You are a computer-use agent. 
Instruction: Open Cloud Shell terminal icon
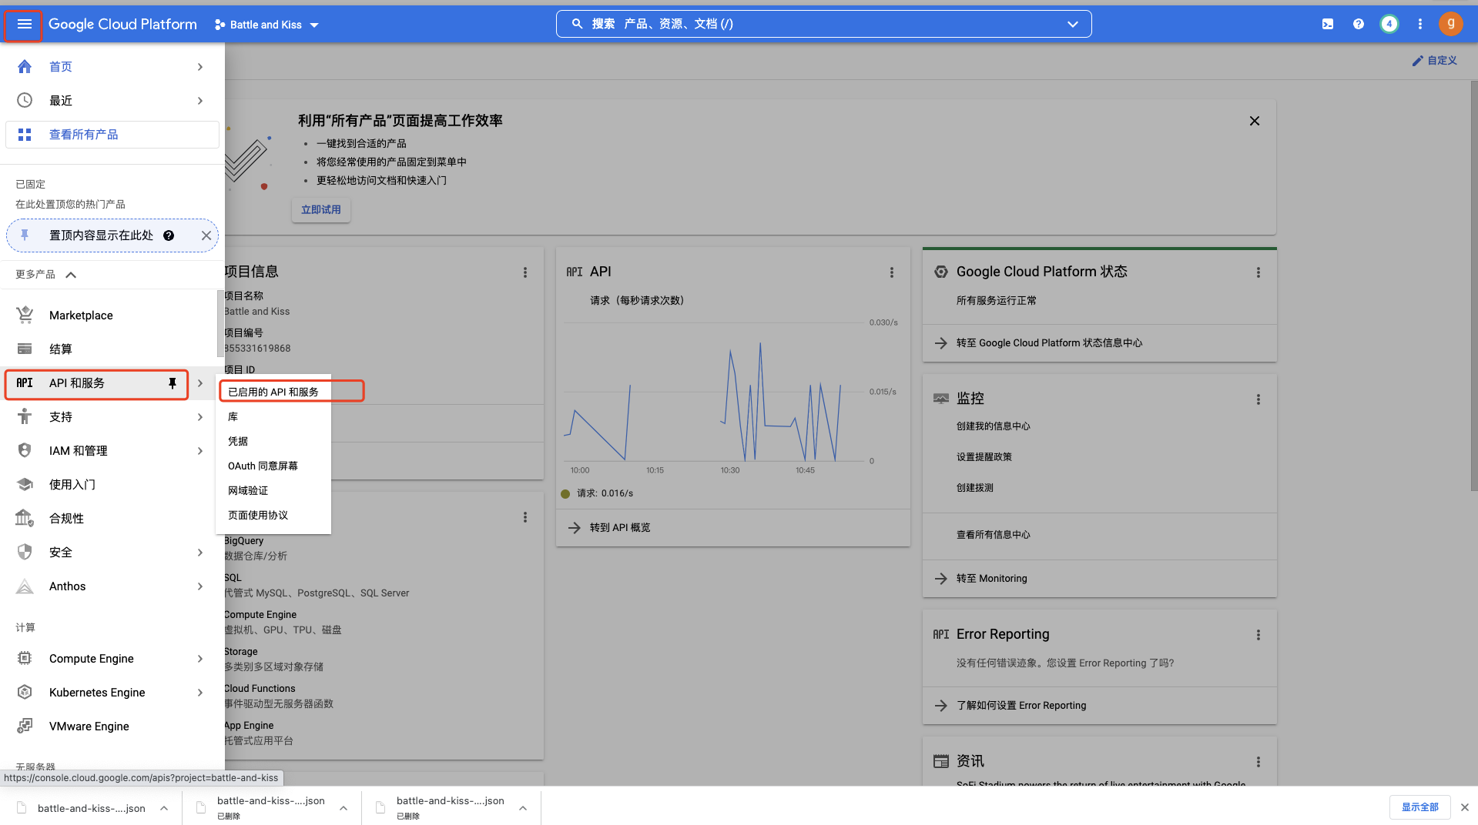coord(1328,25)
